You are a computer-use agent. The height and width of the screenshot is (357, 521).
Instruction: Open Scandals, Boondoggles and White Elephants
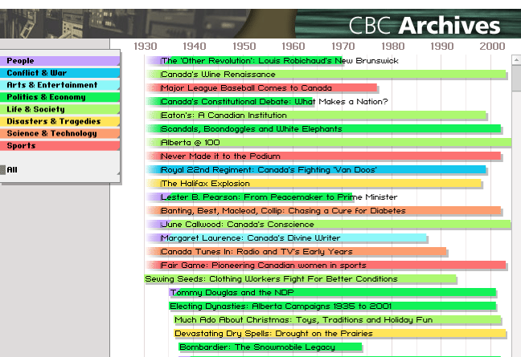tap(323, 128)
